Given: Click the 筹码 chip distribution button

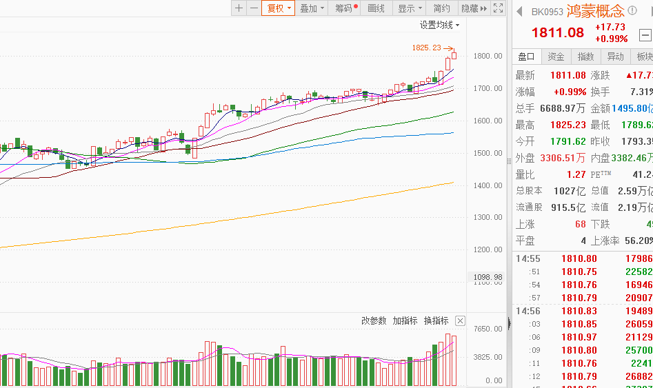Looking at the screenshot, I should 345,8.
